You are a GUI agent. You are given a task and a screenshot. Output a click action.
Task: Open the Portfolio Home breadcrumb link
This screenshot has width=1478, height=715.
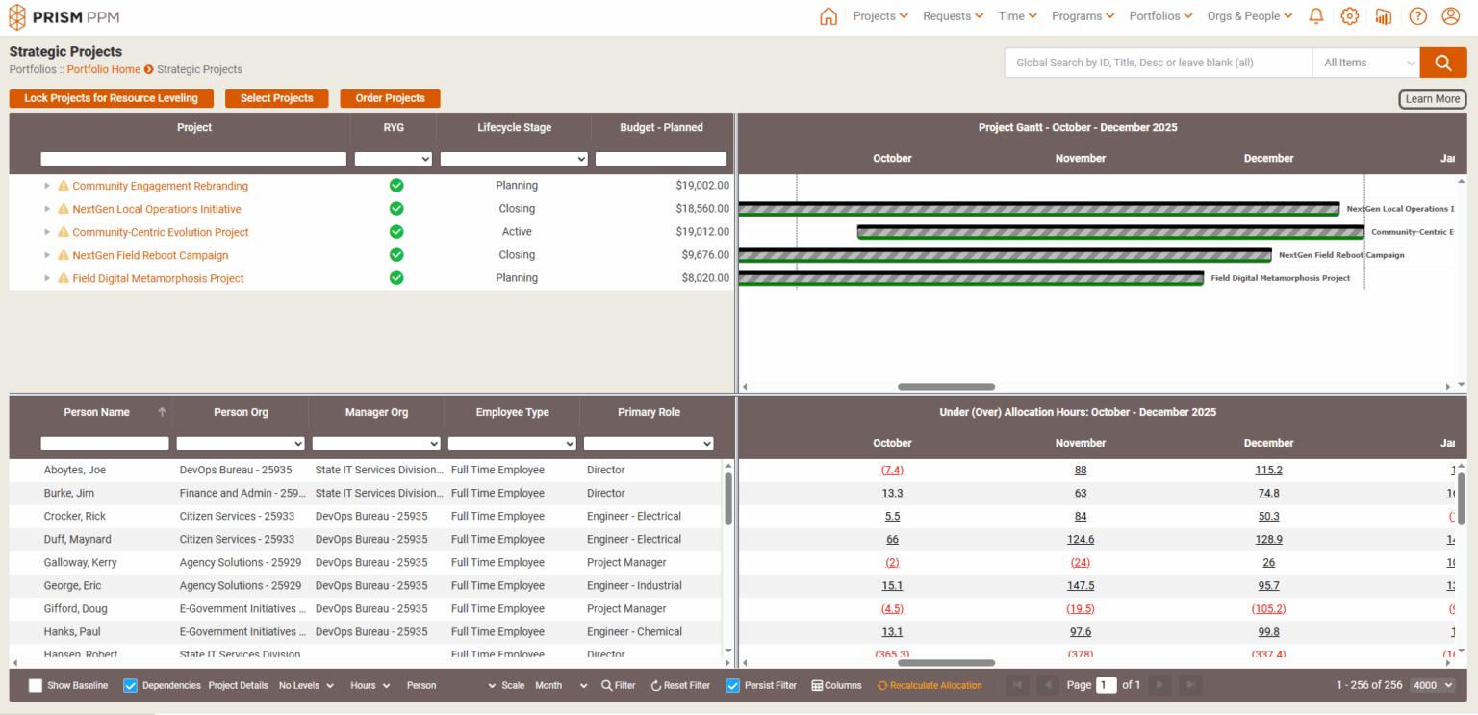pos(103,69)
